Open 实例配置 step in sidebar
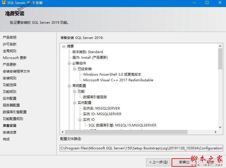This screenshot has height=168, width=226. pos(10,99)
